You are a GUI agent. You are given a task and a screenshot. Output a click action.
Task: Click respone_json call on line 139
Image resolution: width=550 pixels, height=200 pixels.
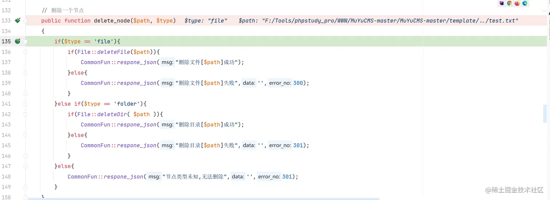tap(137, 83)
